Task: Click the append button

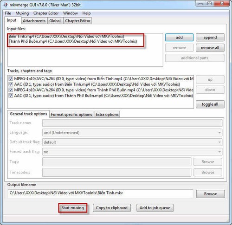Action: point(210,38)
